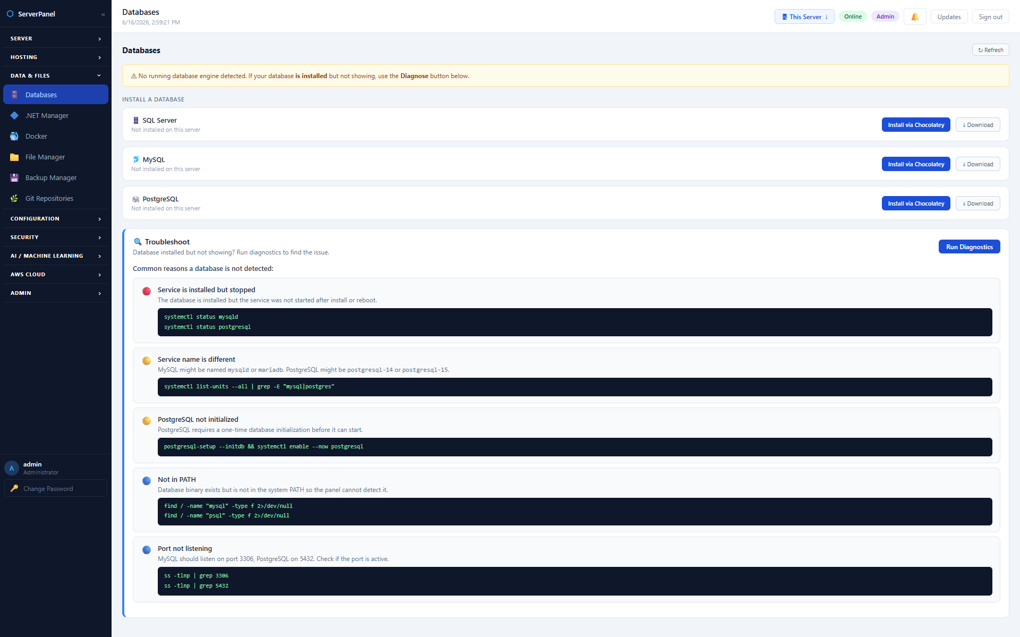Click red status dot for Service stopped
This screenshot has width=1020, height=637.
coord(147,291)
